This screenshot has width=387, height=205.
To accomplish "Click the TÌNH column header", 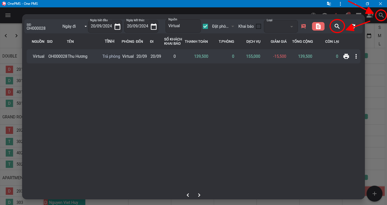I will click(x=110, y=41).
